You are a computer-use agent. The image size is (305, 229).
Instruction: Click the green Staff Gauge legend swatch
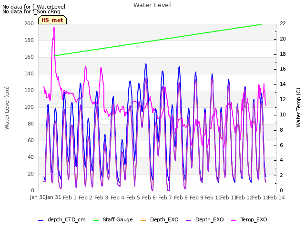[96, 220]
